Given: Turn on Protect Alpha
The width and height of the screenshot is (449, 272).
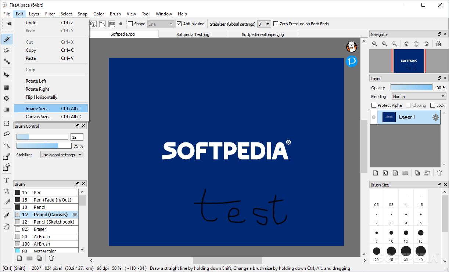Looking at the screenshot, I should click(373, 105).
